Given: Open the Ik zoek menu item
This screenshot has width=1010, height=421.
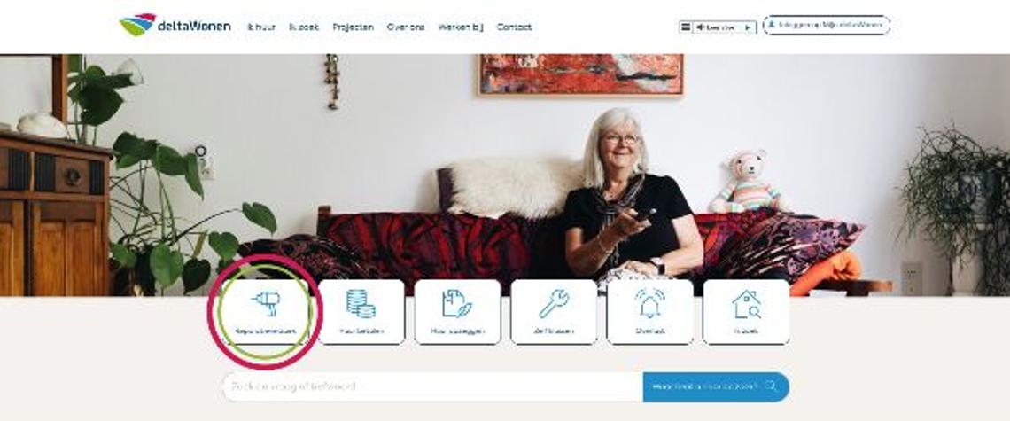Looking at the screenshot, I should pyautogui.click(x=304, y=27).
